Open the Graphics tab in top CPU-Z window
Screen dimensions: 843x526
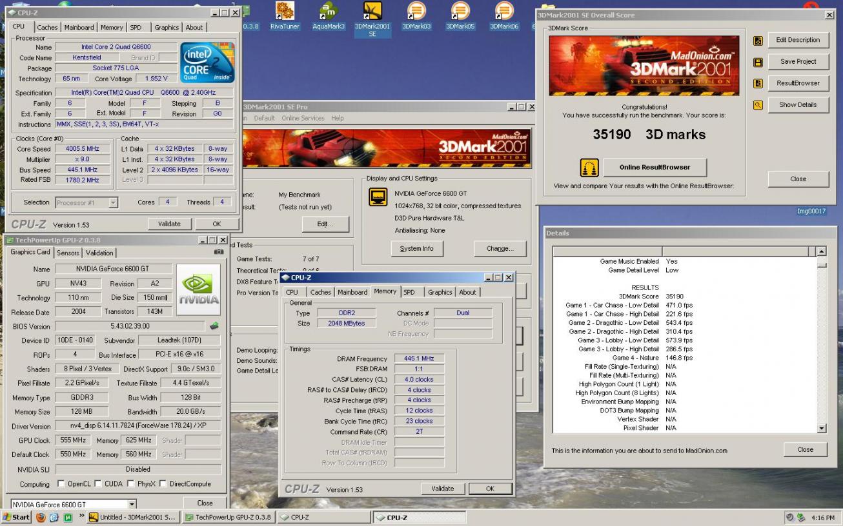tap(167, 27)
